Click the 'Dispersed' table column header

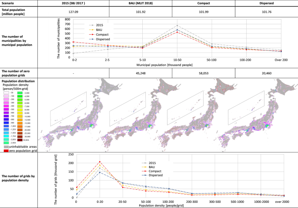click(x=266, y=3)
